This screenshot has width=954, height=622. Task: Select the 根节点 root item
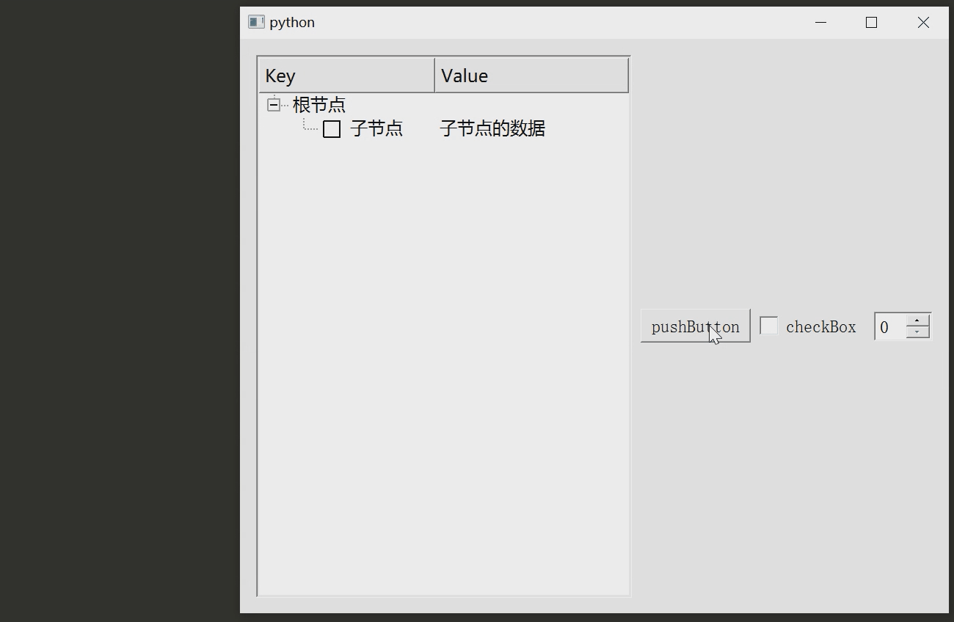[318, 104]
